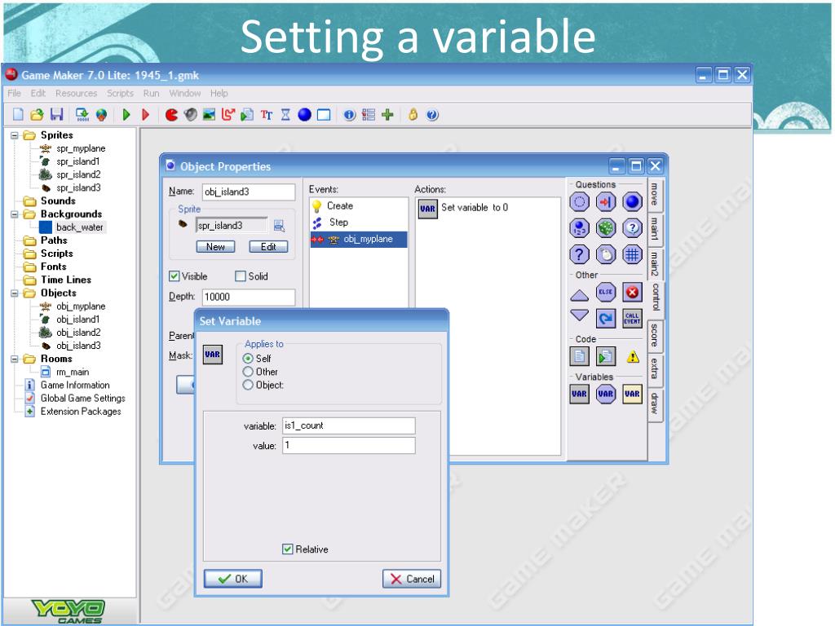
Task: Create an object using the blue ball icon
Action: pos(304,114)
